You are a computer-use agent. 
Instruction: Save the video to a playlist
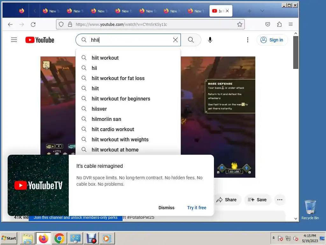click(257, 200)
